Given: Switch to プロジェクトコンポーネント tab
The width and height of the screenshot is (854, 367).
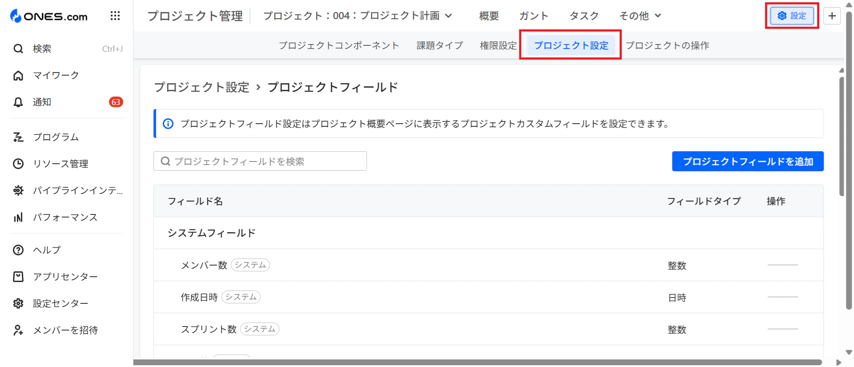Looking at the screenshot, I should pos(338,45).
